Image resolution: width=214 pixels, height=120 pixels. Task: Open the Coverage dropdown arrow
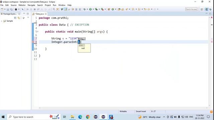(99, 9)
